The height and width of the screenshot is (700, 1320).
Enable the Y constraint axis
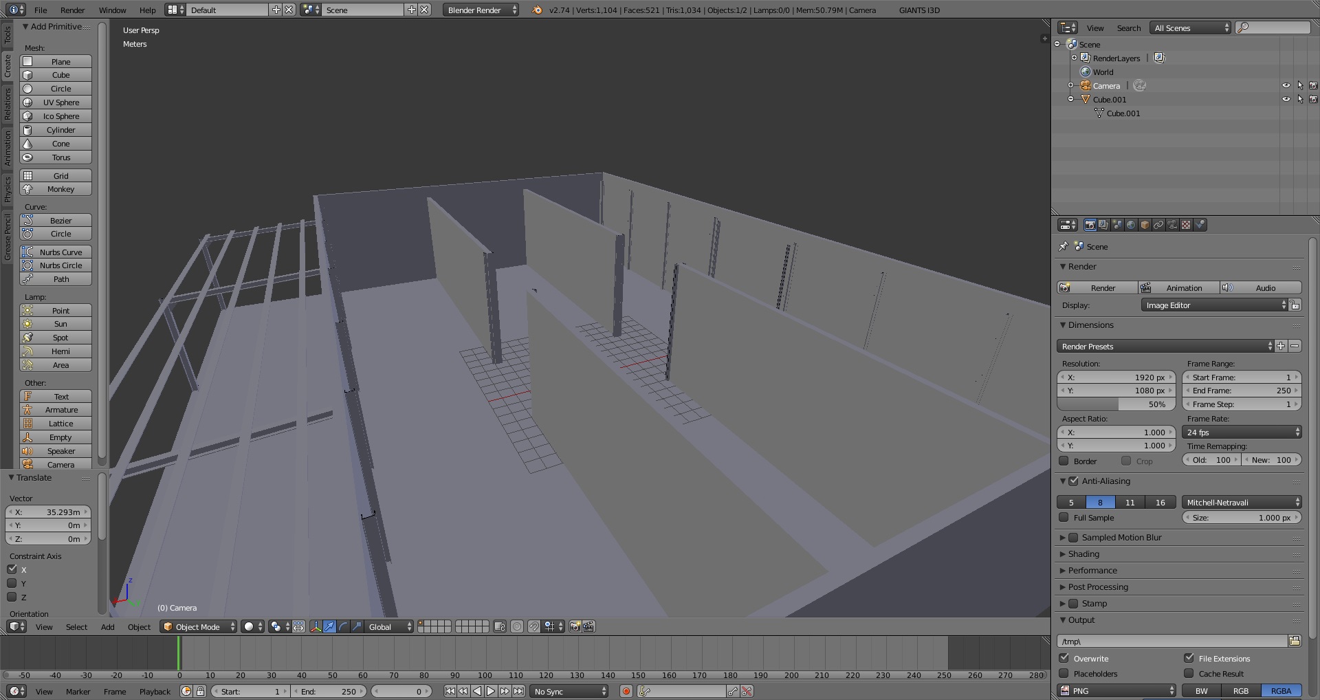(x=12, y=583)
